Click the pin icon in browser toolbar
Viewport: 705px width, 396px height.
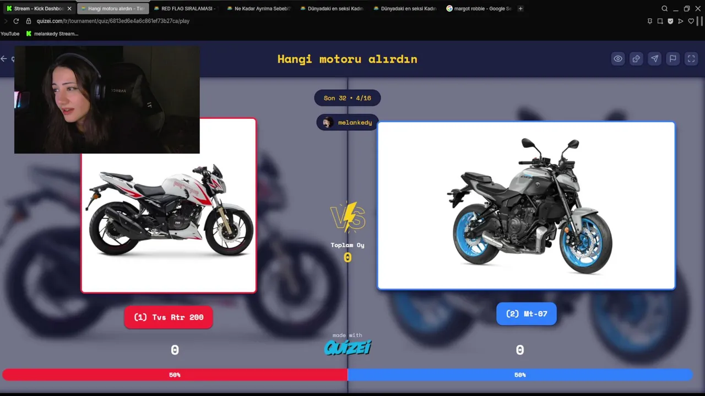(650, 21)
